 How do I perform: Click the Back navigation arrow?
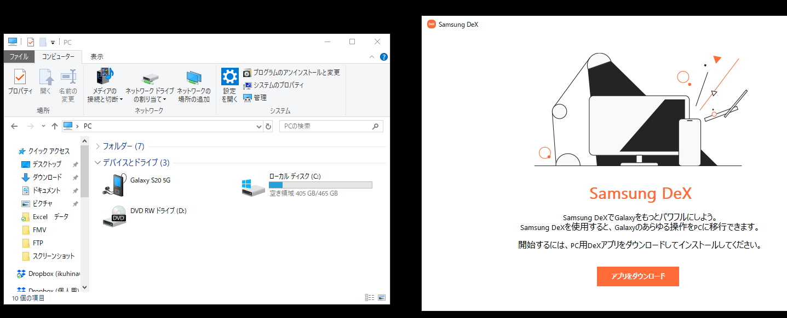[14, 126]
